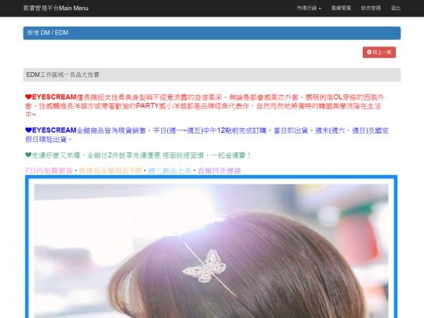Viewport: 424px width, 318px height.
Task: Open the 業績管理 menu item
Action: [341, 8]
